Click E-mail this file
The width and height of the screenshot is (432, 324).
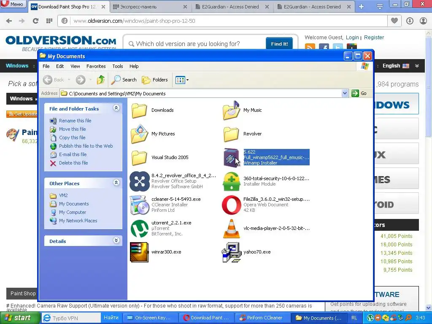coord(73,154)
